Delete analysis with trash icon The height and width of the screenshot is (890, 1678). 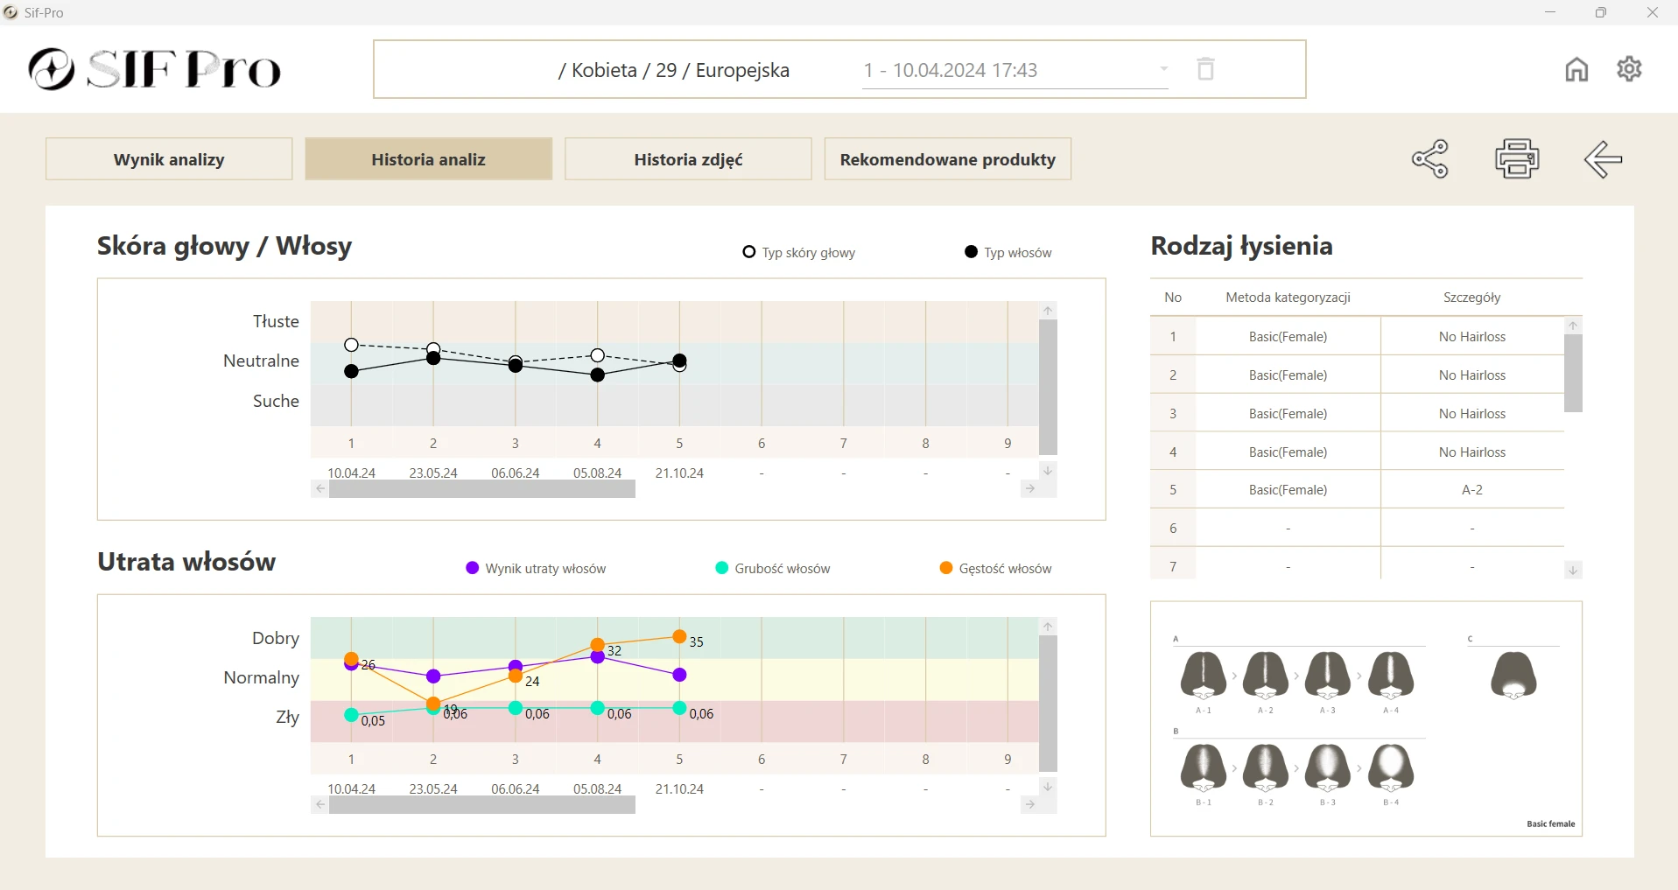point(1205,69)
